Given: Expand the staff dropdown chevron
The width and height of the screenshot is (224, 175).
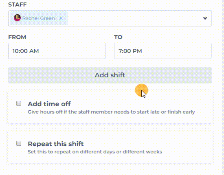Looking at the screenshot, I should point(205,18).
